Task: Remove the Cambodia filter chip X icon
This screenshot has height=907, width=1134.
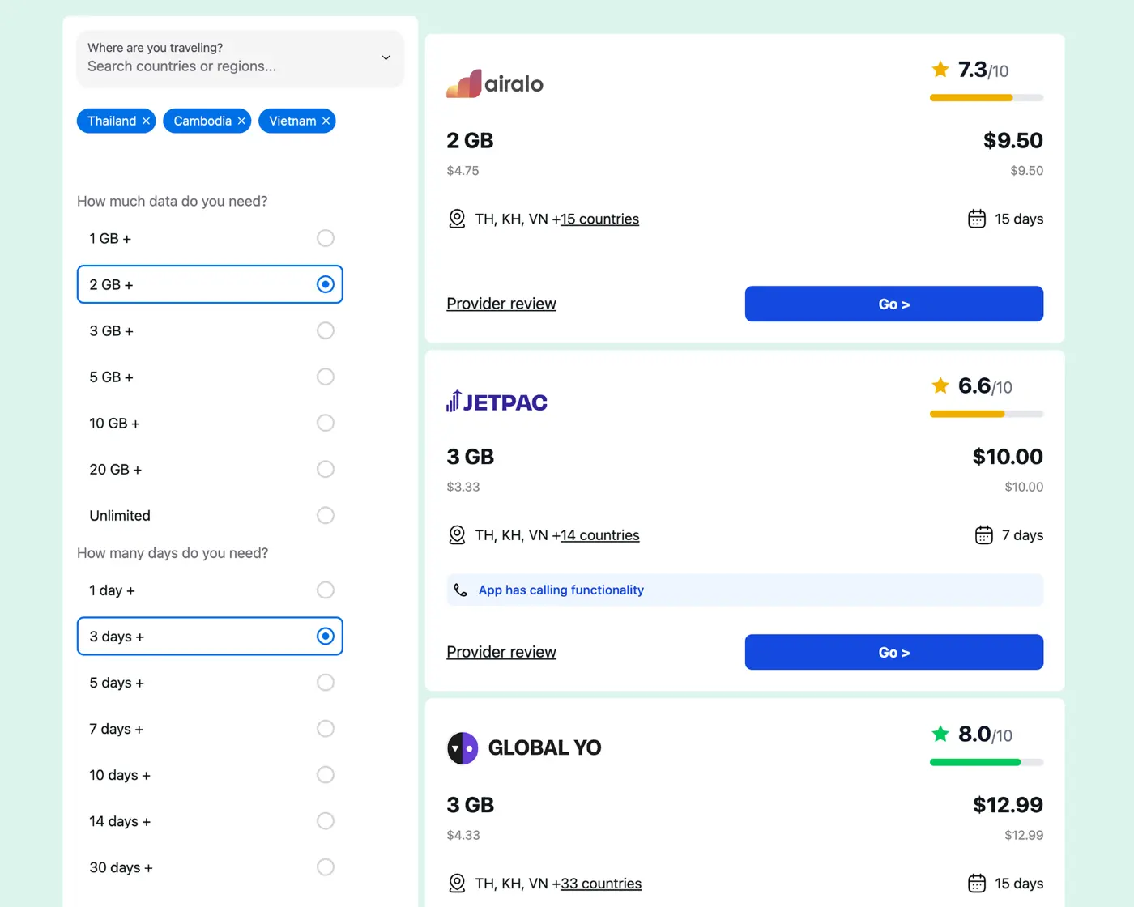Action: 241,121
